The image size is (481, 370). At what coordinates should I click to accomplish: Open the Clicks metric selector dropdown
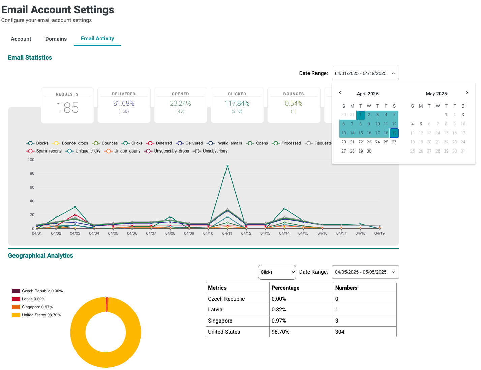(277, 272)
